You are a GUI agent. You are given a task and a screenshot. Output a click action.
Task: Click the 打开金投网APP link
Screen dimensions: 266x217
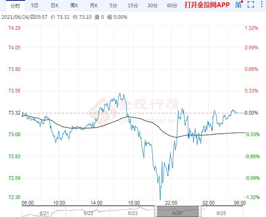[x=207, y=6]
